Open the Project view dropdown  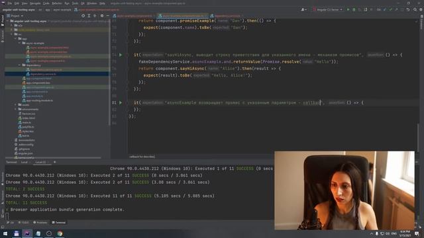[15, 16]
